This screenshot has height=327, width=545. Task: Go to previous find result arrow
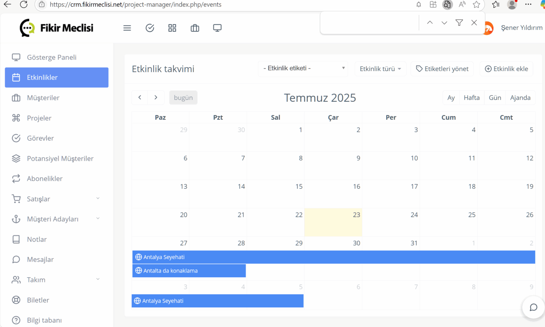click(430, 23)
